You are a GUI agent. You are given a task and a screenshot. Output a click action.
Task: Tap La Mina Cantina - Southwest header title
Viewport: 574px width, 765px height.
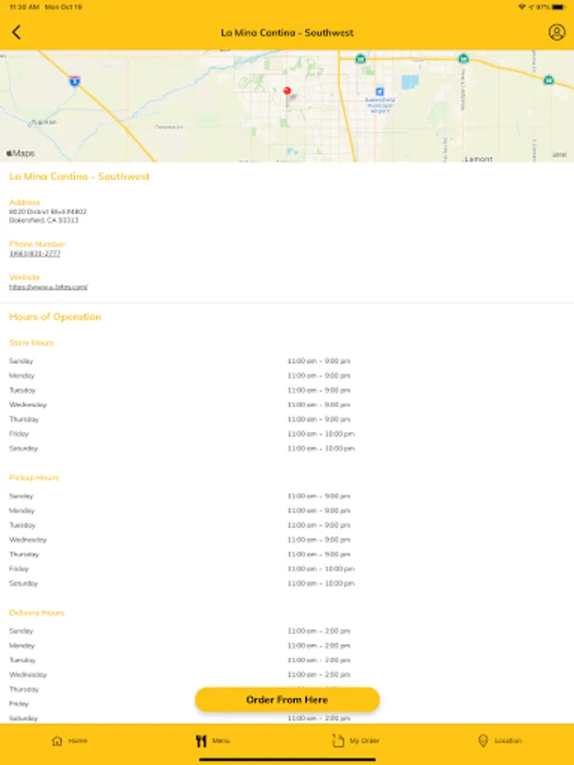287,32
